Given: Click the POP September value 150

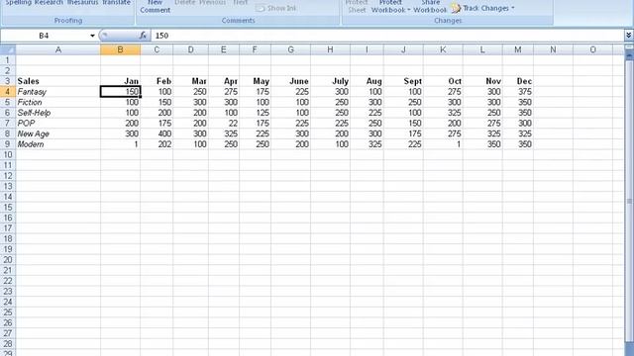Looking at the screenshot, I should point(403,123).
